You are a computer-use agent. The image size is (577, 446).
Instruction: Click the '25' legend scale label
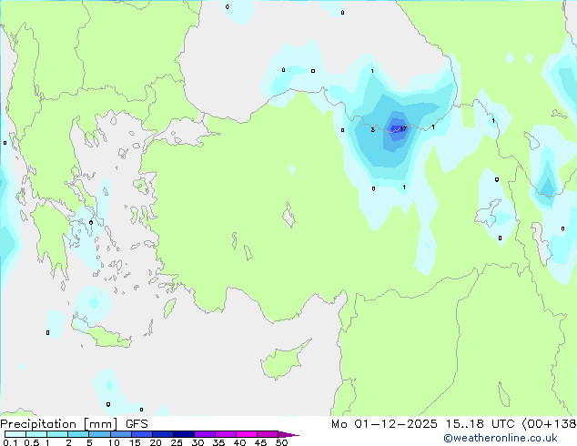pos(177,442)
